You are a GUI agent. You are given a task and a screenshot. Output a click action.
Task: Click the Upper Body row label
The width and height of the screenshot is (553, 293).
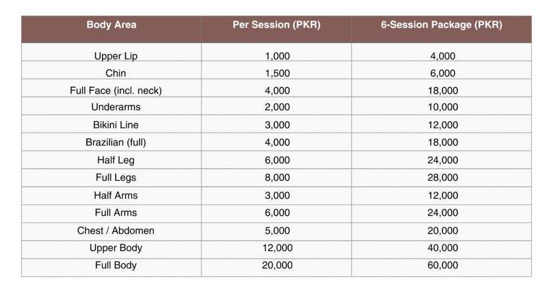pos(116,248)
